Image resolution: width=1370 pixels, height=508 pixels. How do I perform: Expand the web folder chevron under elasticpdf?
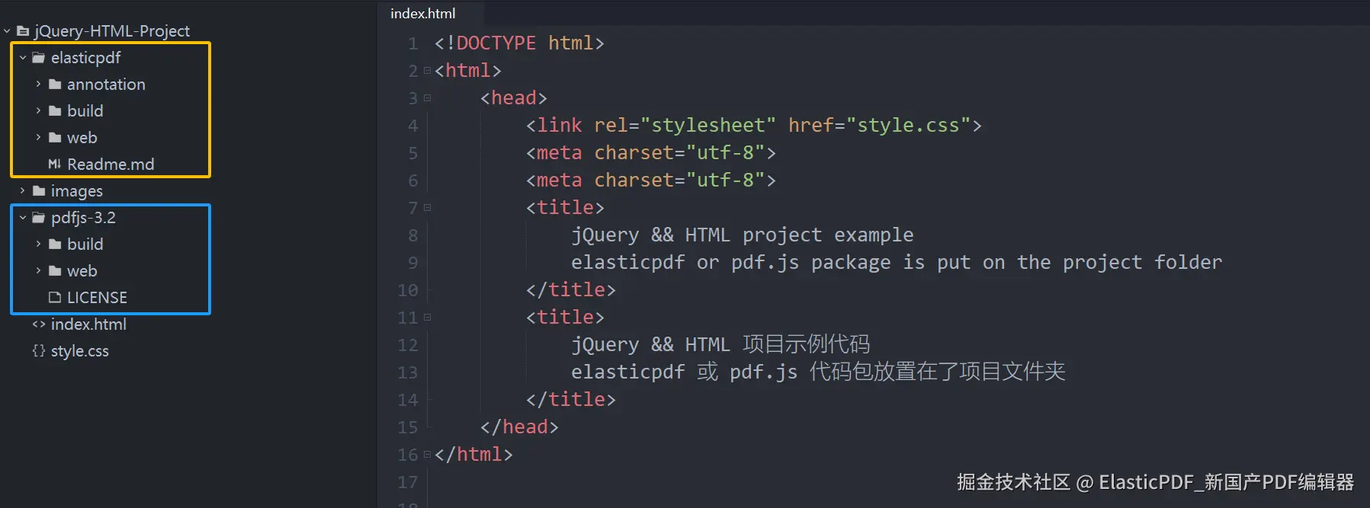coord(38,138)
